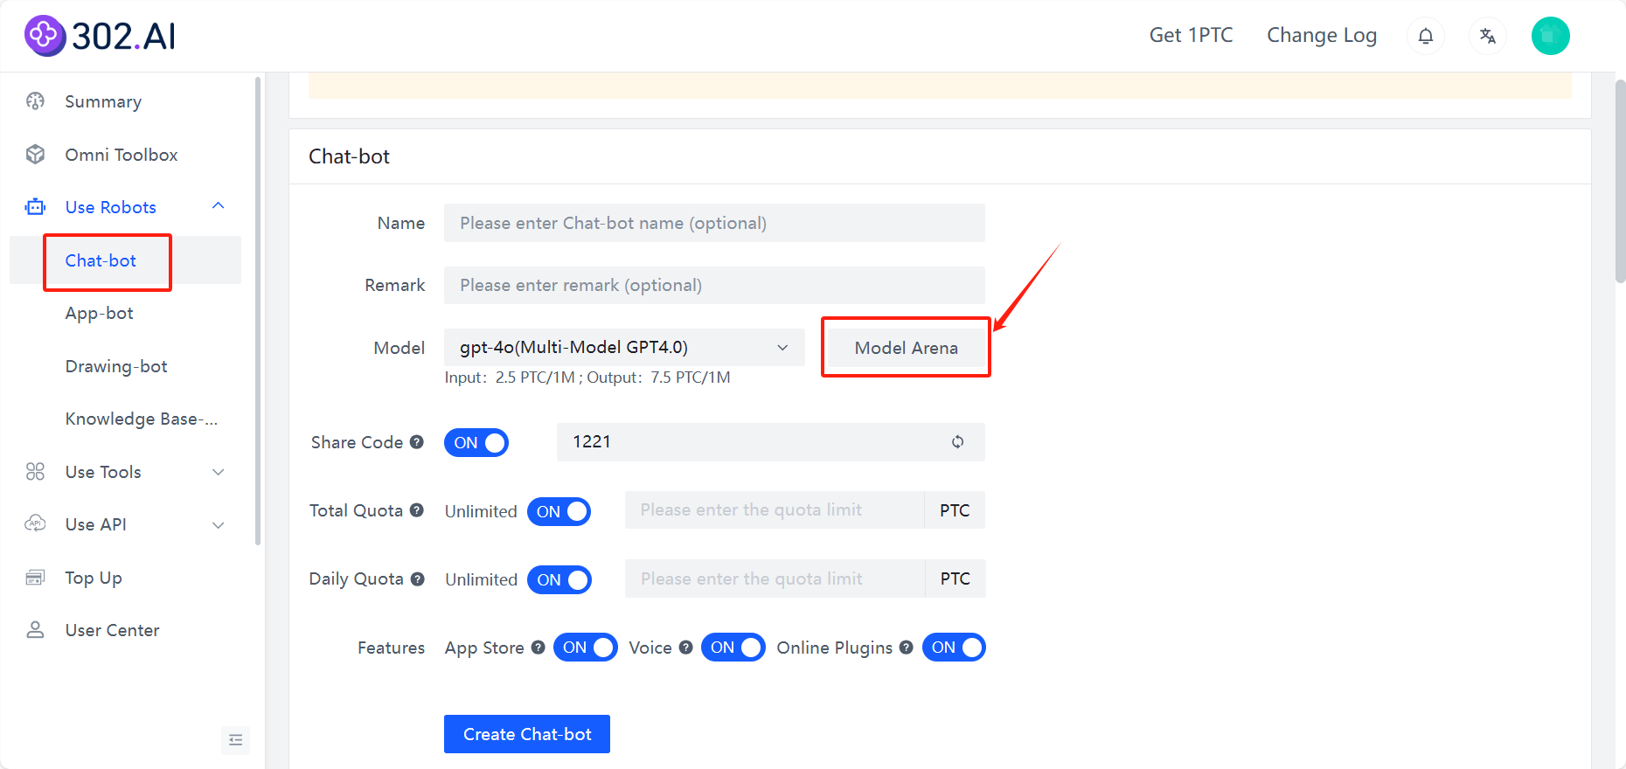Viewport: 1626px width, 769px height.
Task: Show help tooltip for Share Code
Action: (417, 442)
